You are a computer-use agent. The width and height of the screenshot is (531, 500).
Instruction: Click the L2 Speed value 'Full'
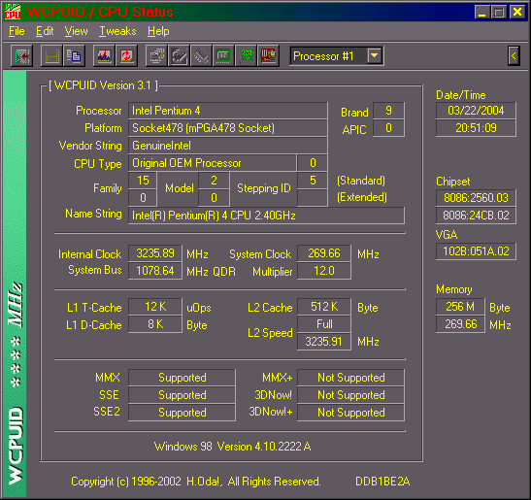click(324, 324)
